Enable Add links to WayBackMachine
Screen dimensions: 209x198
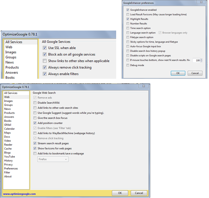pyautogui.click(x=35, y=133)
